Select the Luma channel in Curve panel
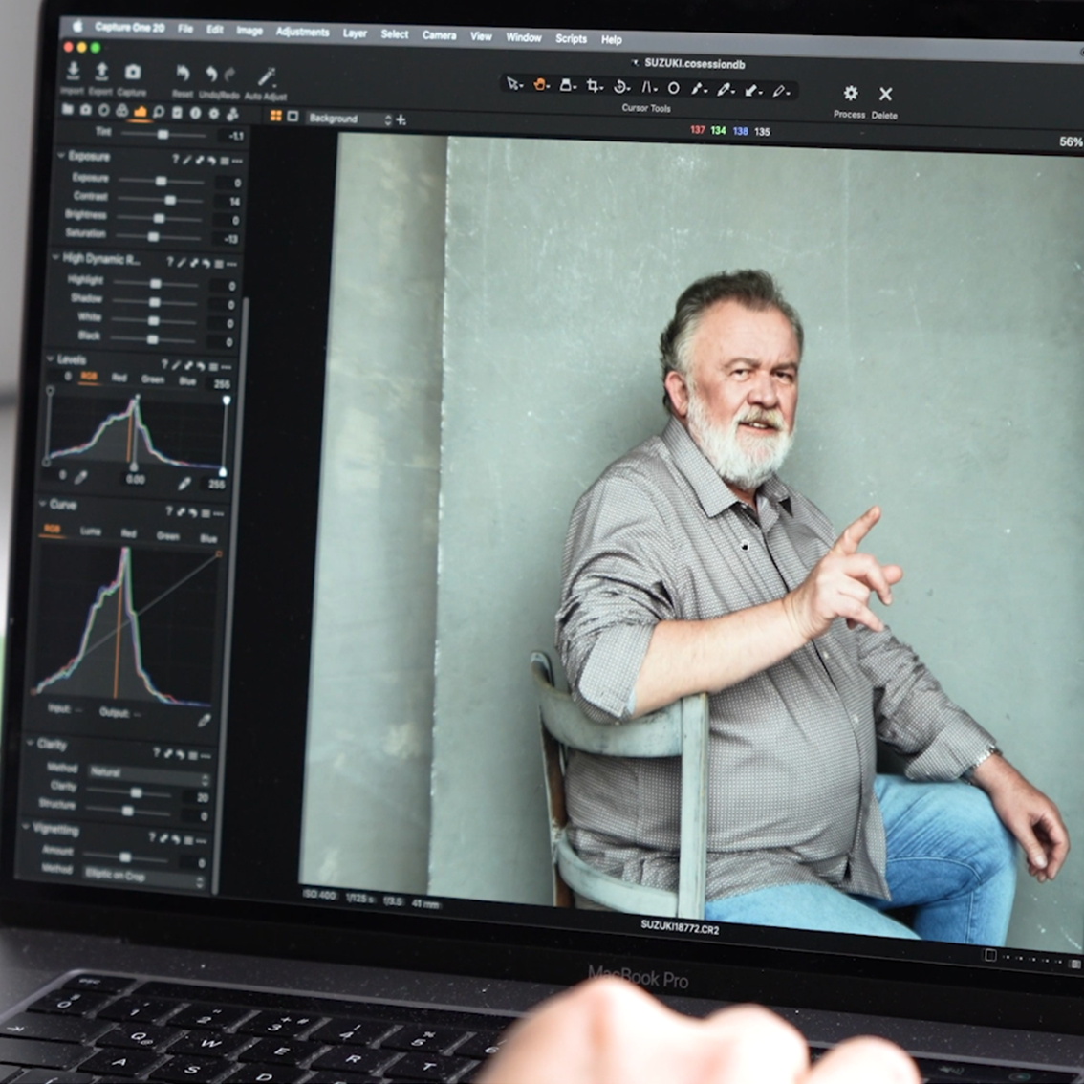Image resolution: width=1084 pixels, height=1084 pixels. [x=91, y=531]
